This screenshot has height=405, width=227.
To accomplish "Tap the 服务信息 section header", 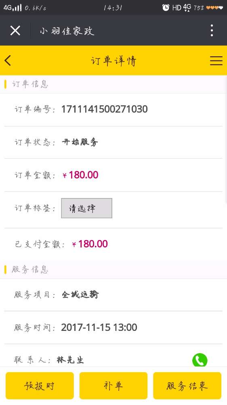I will point(30,270).
